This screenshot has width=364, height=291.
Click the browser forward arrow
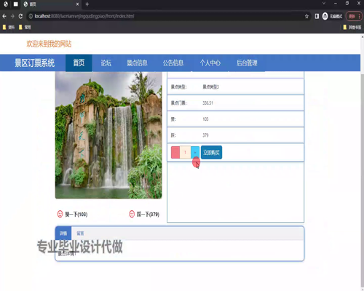[12, 16]
